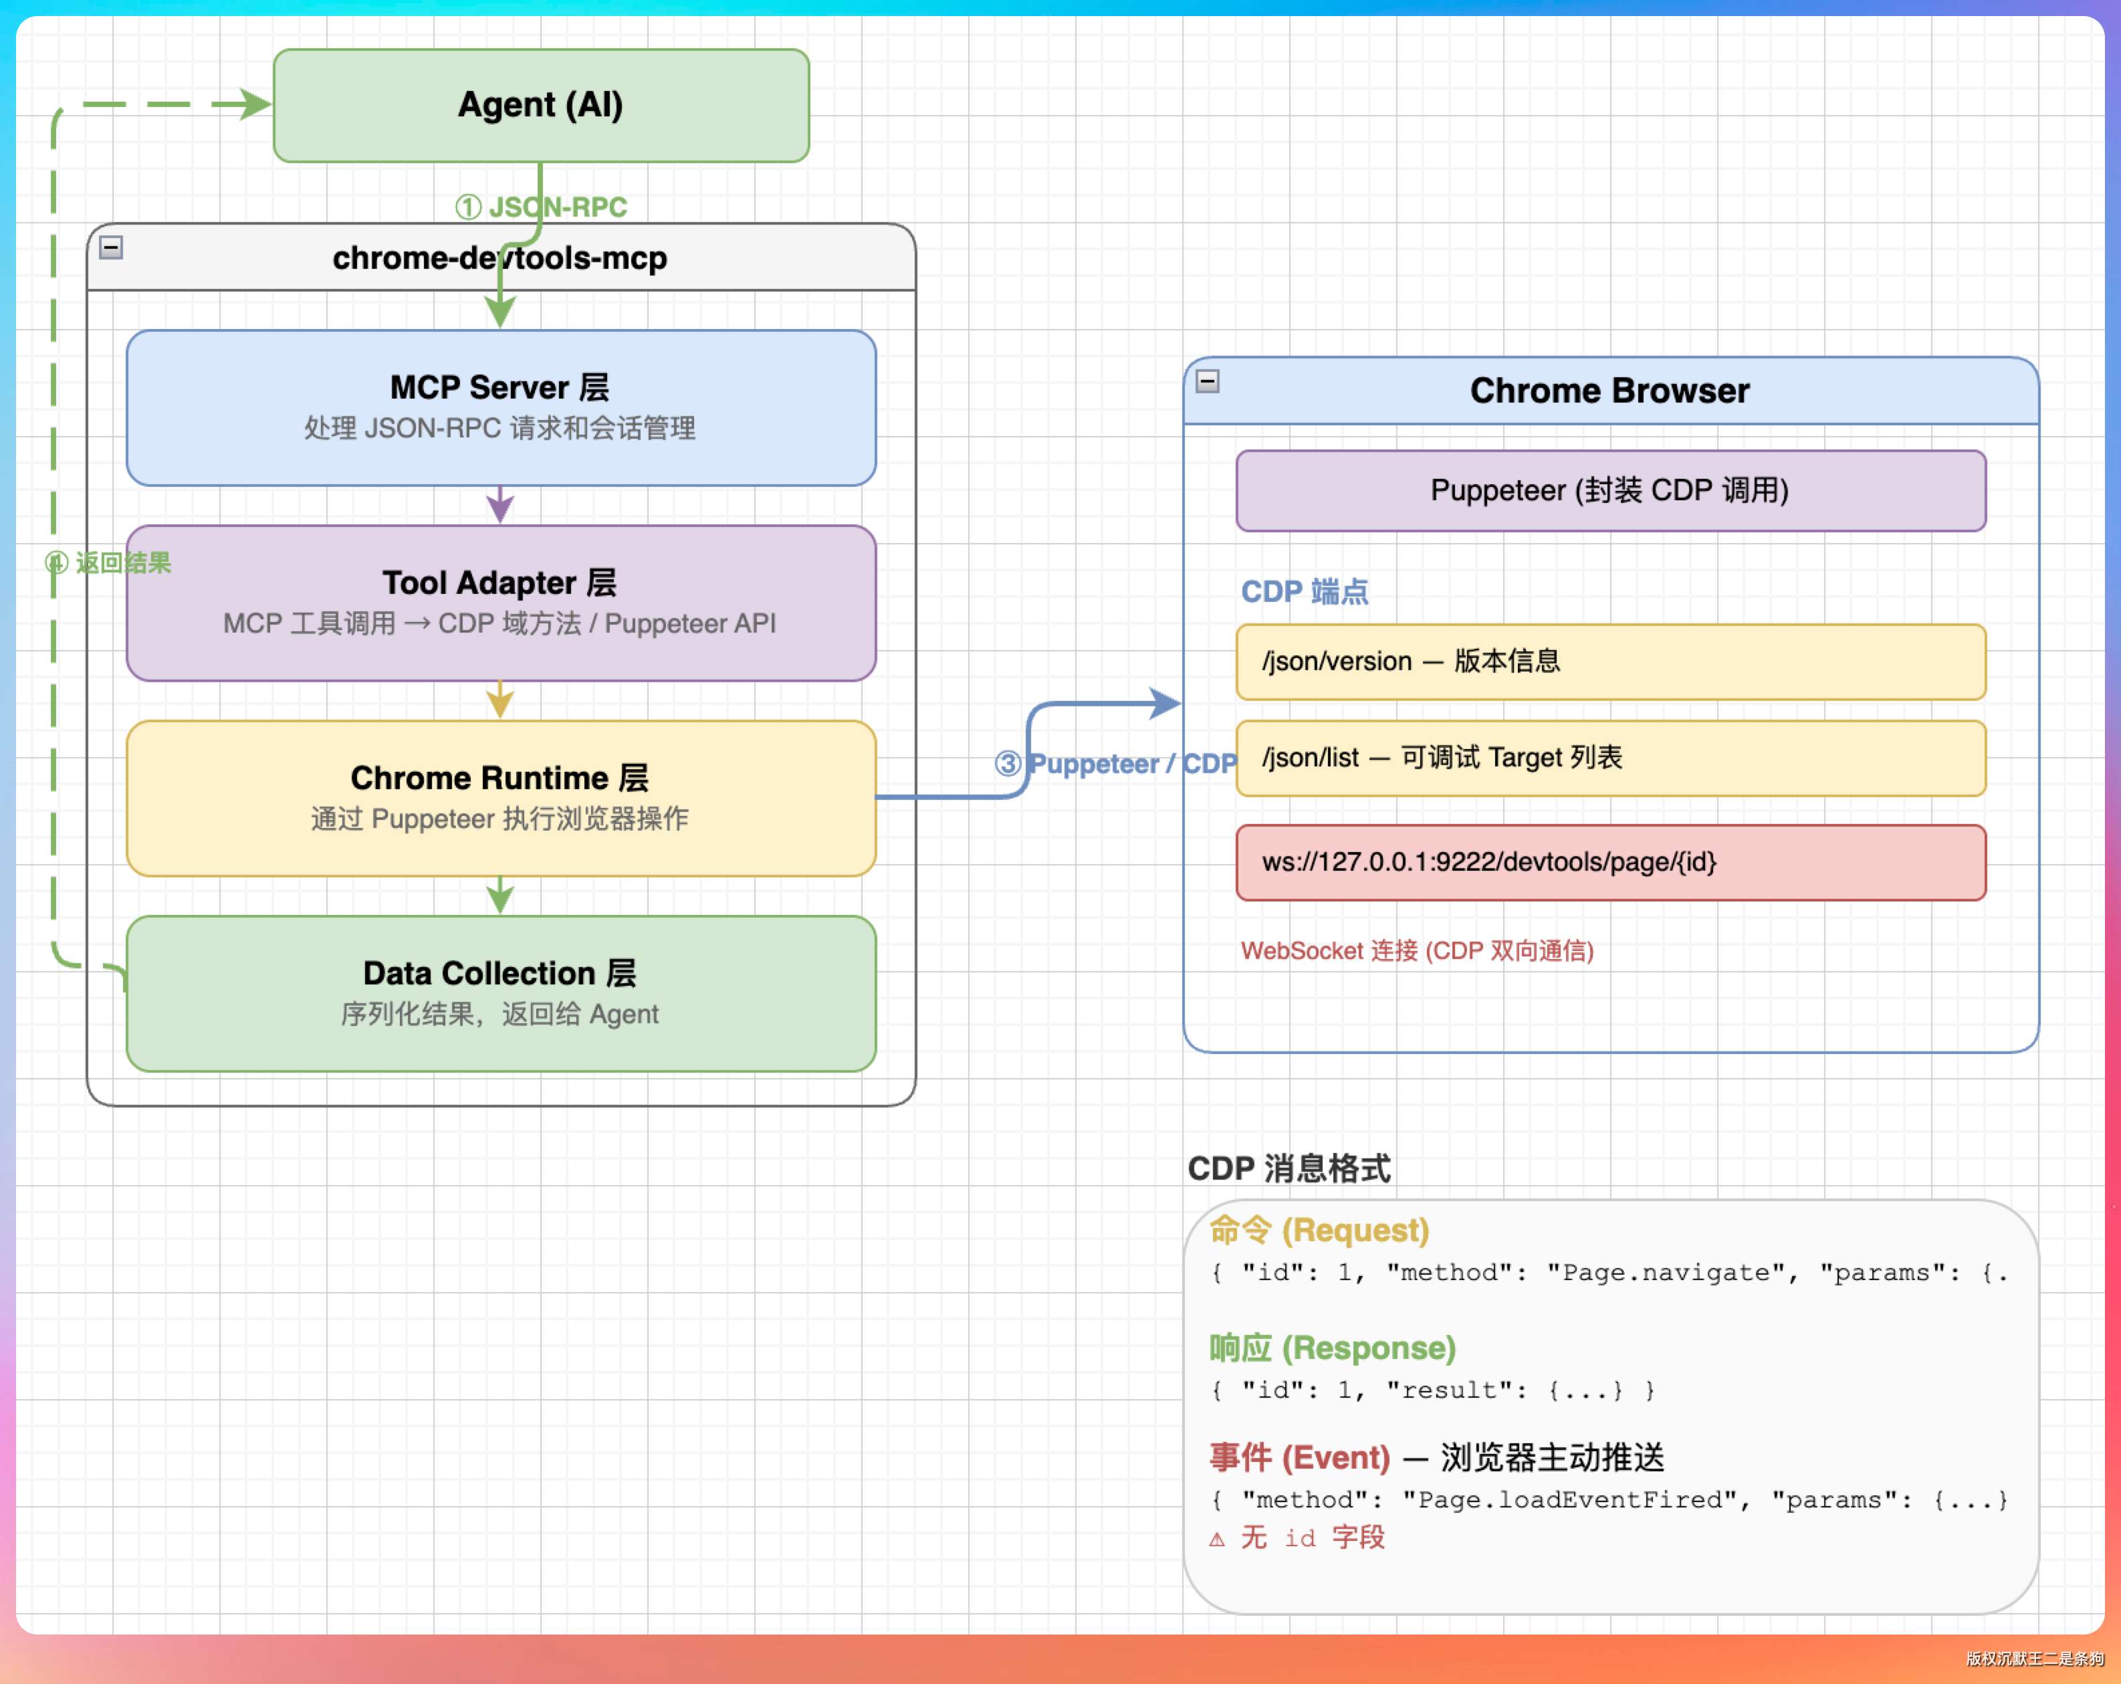2121x1684 pixels.
Task: Click the /json/version — 版本信息 box
Action: (x=1610, y=661)
